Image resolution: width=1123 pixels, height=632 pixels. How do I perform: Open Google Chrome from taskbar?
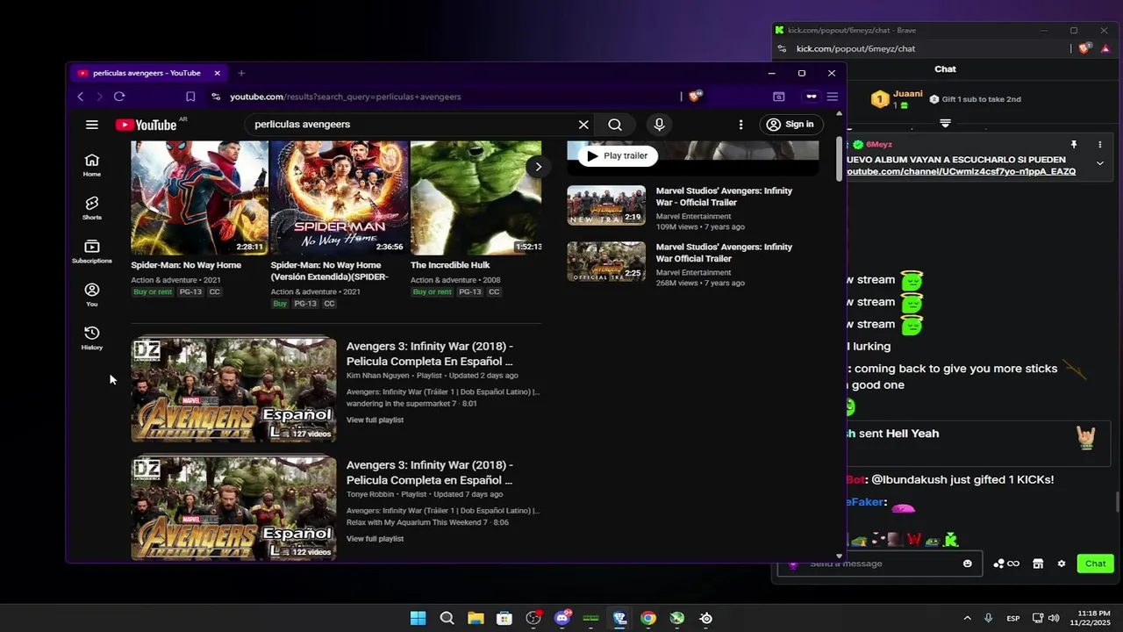648,618
